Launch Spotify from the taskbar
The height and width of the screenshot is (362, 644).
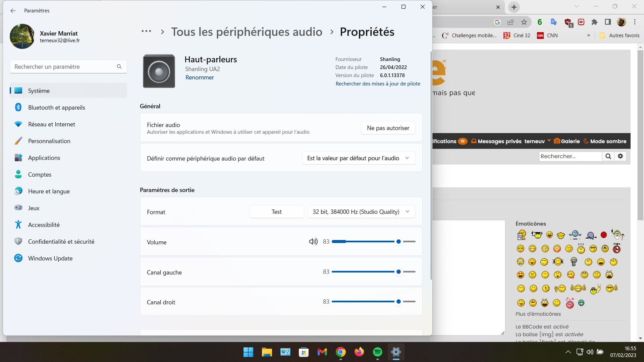[377, 352]
